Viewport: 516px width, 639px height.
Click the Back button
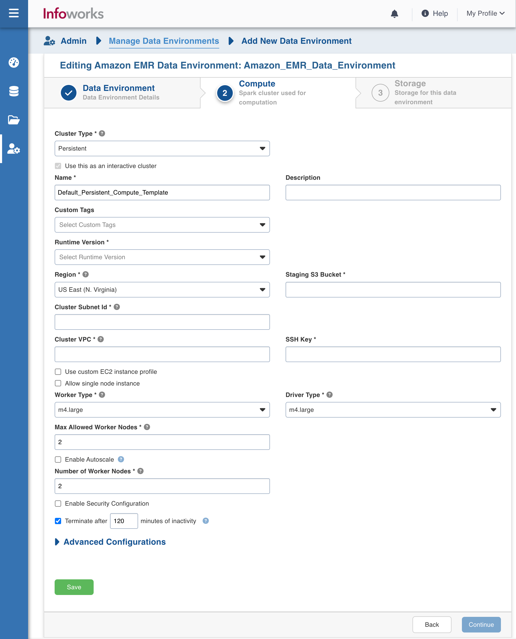pos(431,624)
